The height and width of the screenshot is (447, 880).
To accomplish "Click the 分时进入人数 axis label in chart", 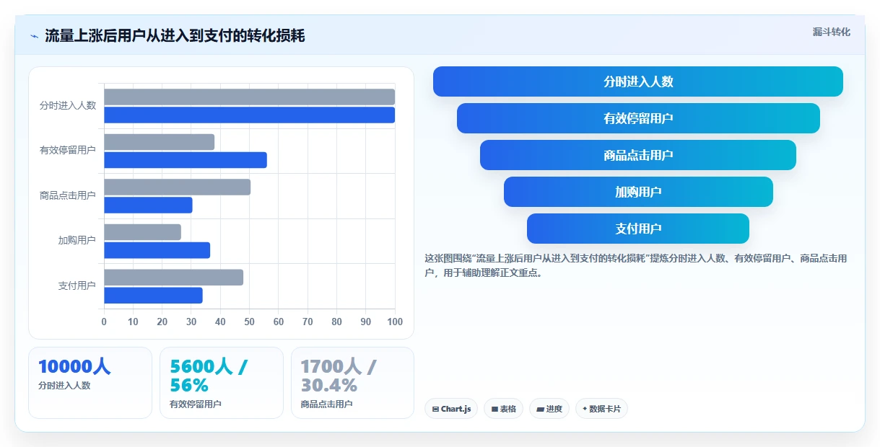I will [x=68, y=105].
